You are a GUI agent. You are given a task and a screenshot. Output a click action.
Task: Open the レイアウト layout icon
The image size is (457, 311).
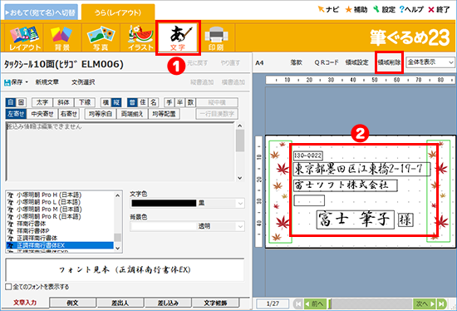point(24,38)
